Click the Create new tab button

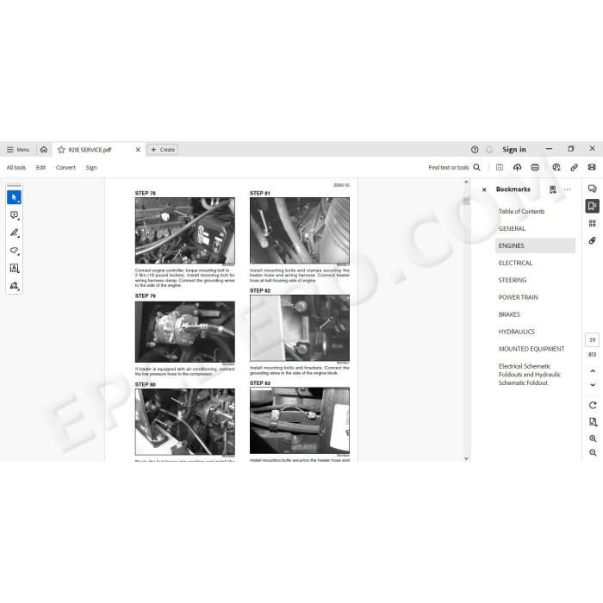click(x=163, y=150)
